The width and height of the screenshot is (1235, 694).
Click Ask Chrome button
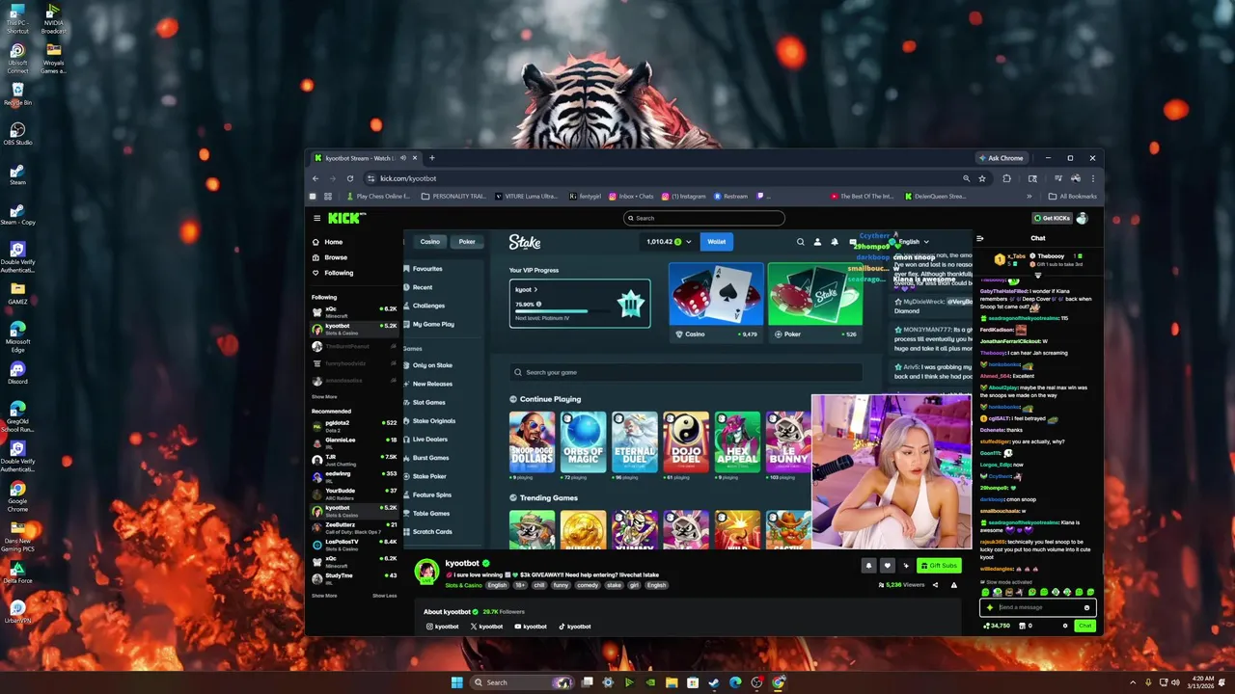click(x=1002, y=158)
